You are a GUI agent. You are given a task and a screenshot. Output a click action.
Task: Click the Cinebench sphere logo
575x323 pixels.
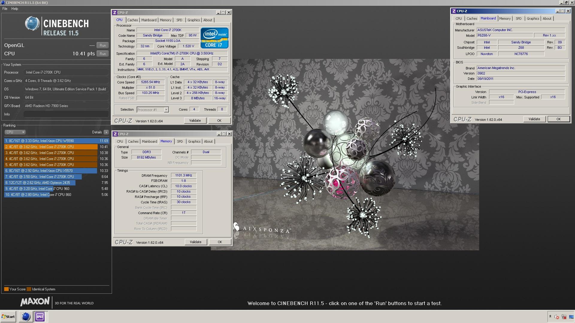(32, 24)
